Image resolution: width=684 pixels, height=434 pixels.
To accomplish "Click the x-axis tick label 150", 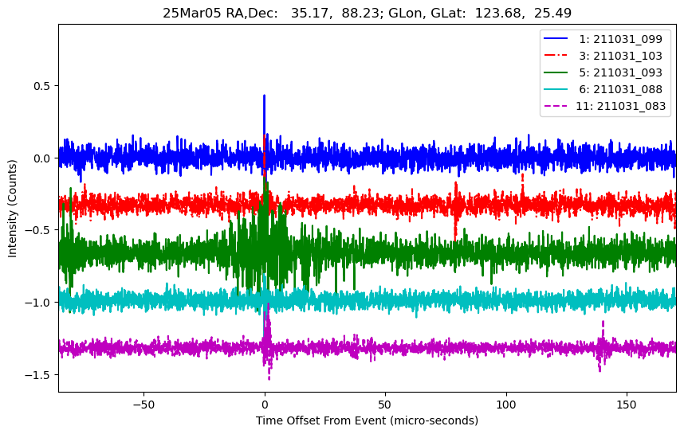I will click(x=627, y=405).
